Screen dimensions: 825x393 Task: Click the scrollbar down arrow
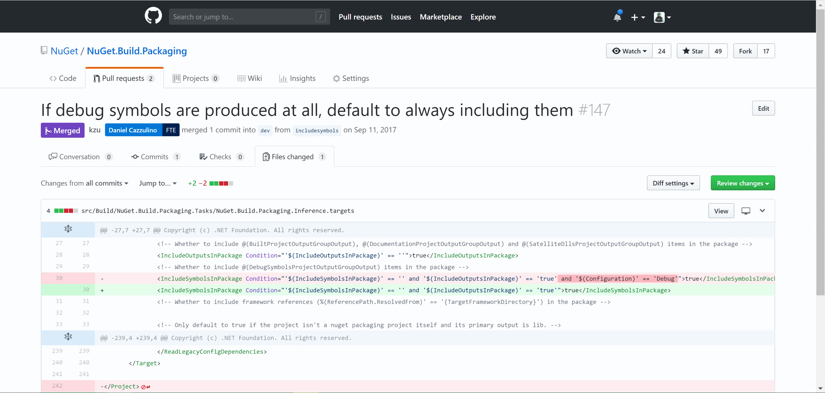(820, 388)
